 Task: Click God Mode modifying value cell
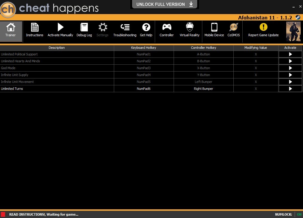pyautogui.click(x=256, y=68)
